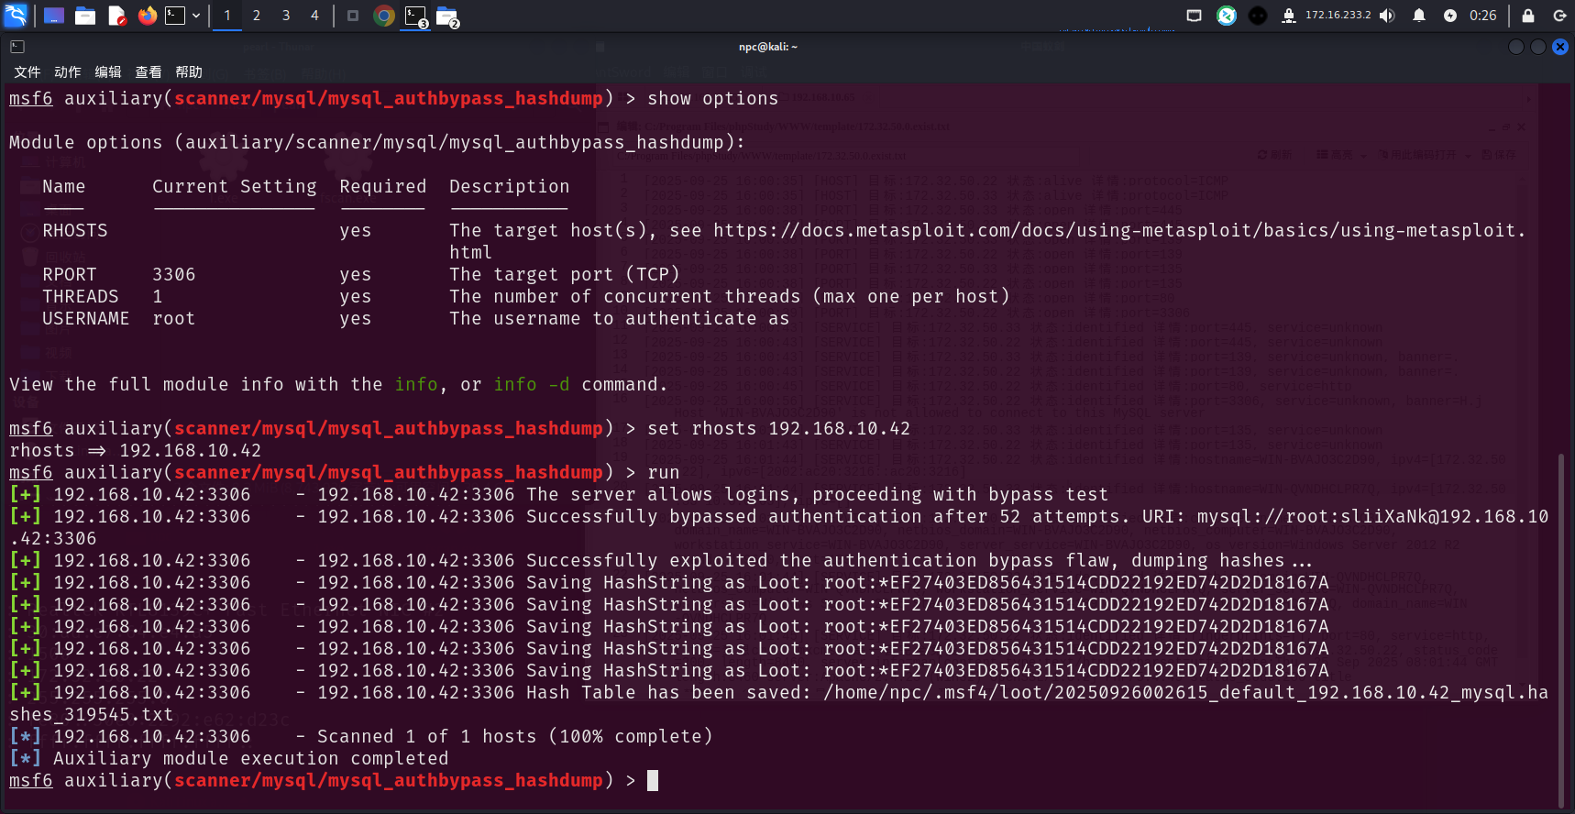1575x814 pixels.
Task: Click the USERNAME value root
Action: (174, 319)
